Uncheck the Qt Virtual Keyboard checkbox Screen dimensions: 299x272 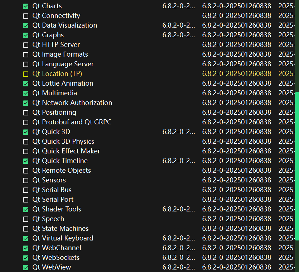(25, 239)
